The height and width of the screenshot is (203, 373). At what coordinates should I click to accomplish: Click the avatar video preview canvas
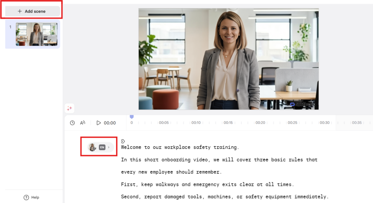229,59
